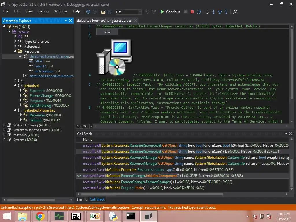Image resolution: width=296 pixels, height=222 pixels.
Task: Open the Edit menu
Action: [x=16, y=11]
